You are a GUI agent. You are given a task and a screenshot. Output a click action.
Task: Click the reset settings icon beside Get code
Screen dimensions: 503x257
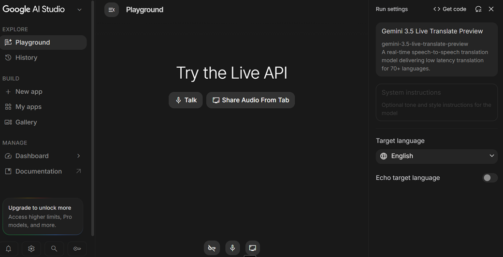coord(478,9)
